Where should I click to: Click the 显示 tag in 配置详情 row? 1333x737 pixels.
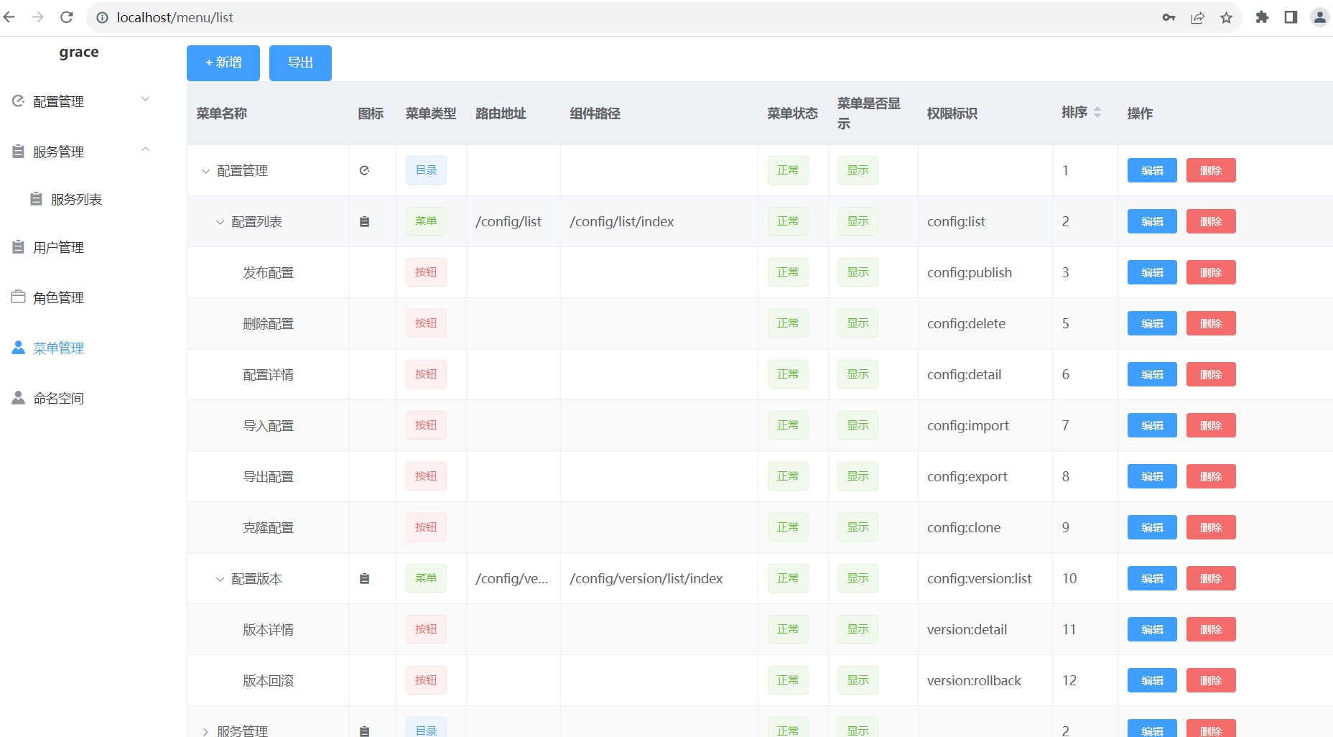coord(858,374)
